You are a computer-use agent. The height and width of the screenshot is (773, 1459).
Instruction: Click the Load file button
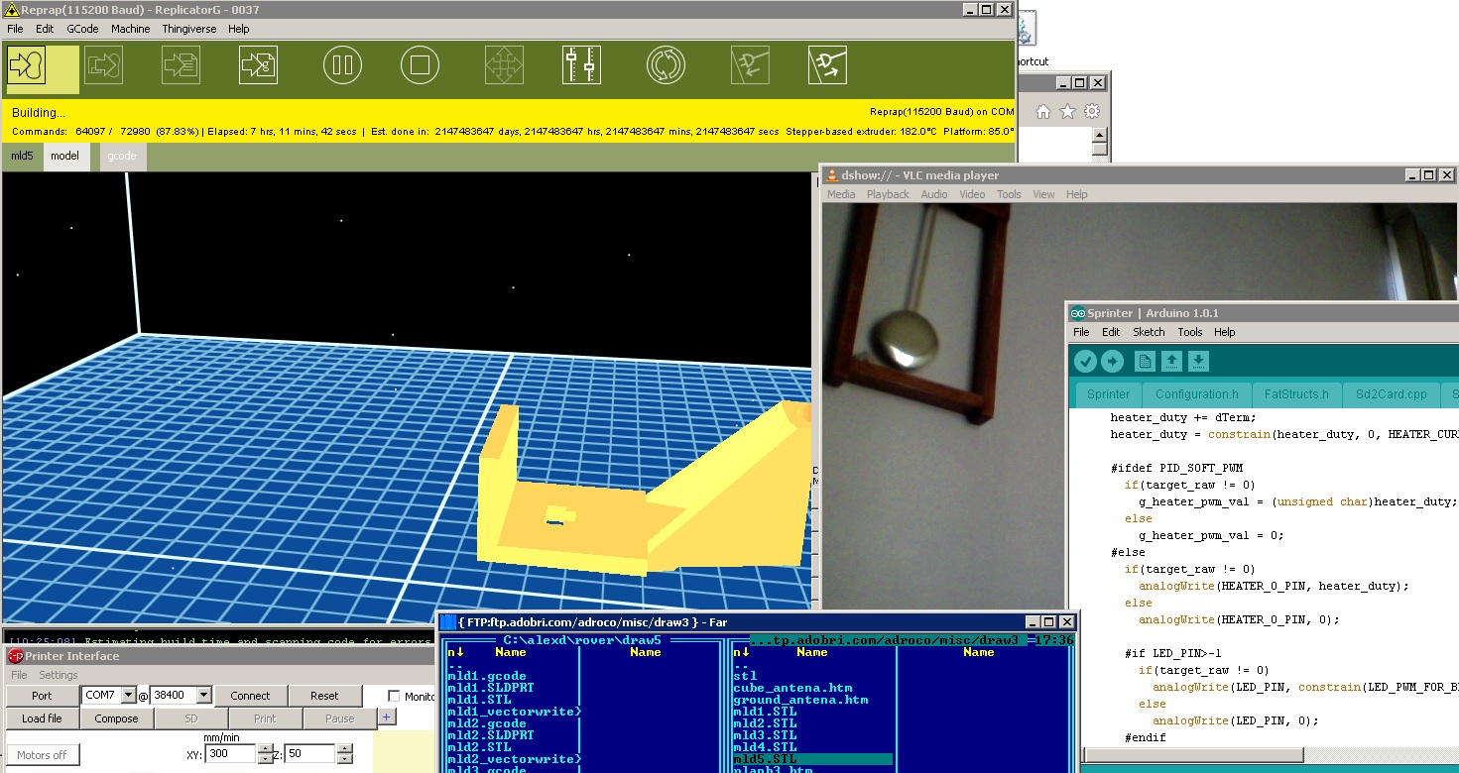(x=42, y=718)
